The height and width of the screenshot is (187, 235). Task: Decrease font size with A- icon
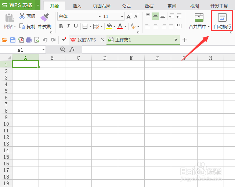click(137, 16)
